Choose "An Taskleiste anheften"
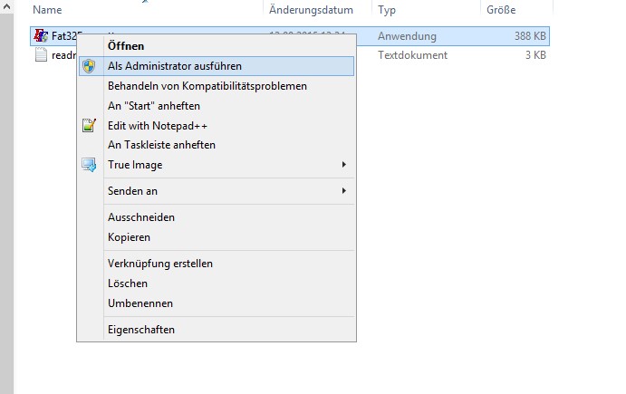Viewport: 626px width, 394px height. coord(161,145)
